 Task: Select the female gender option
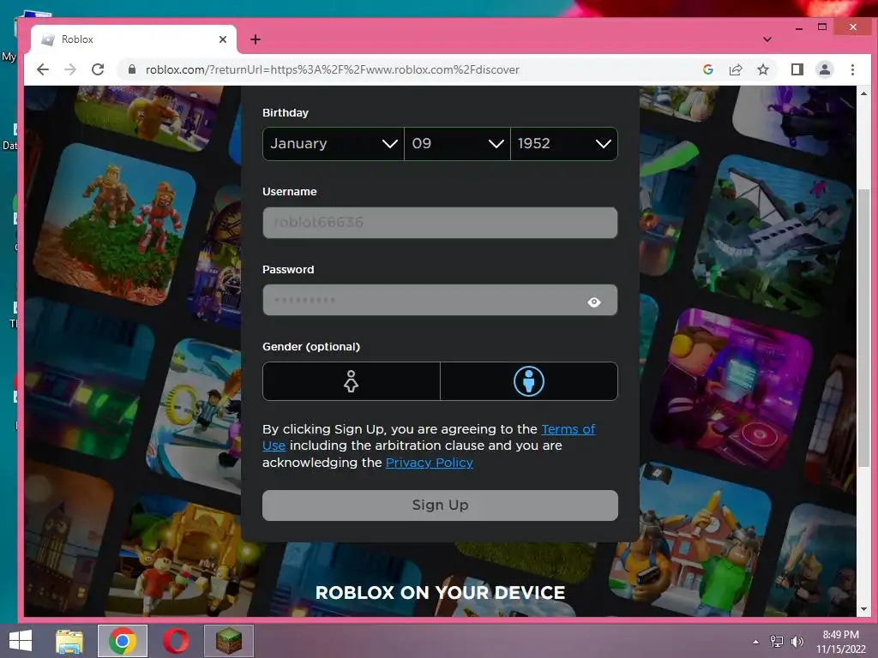point(351,381)
